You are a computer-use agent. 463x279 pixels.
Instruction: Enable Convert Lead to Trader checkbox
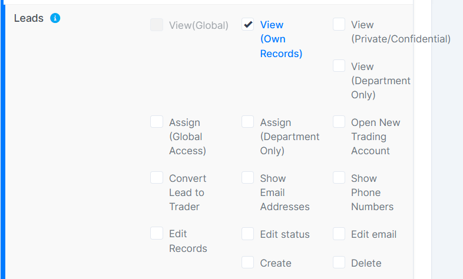[x=157, y=178]
